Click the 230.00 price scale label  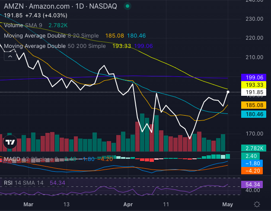(255, 19)
